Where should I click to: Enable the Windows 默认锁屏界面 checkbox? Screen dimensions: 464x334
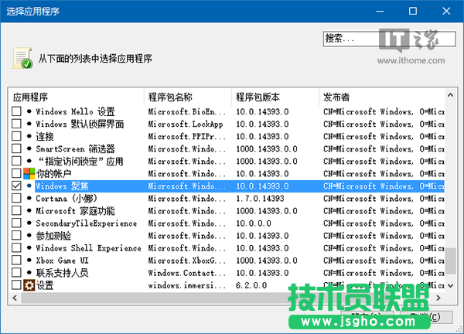[x=16, y=124]
